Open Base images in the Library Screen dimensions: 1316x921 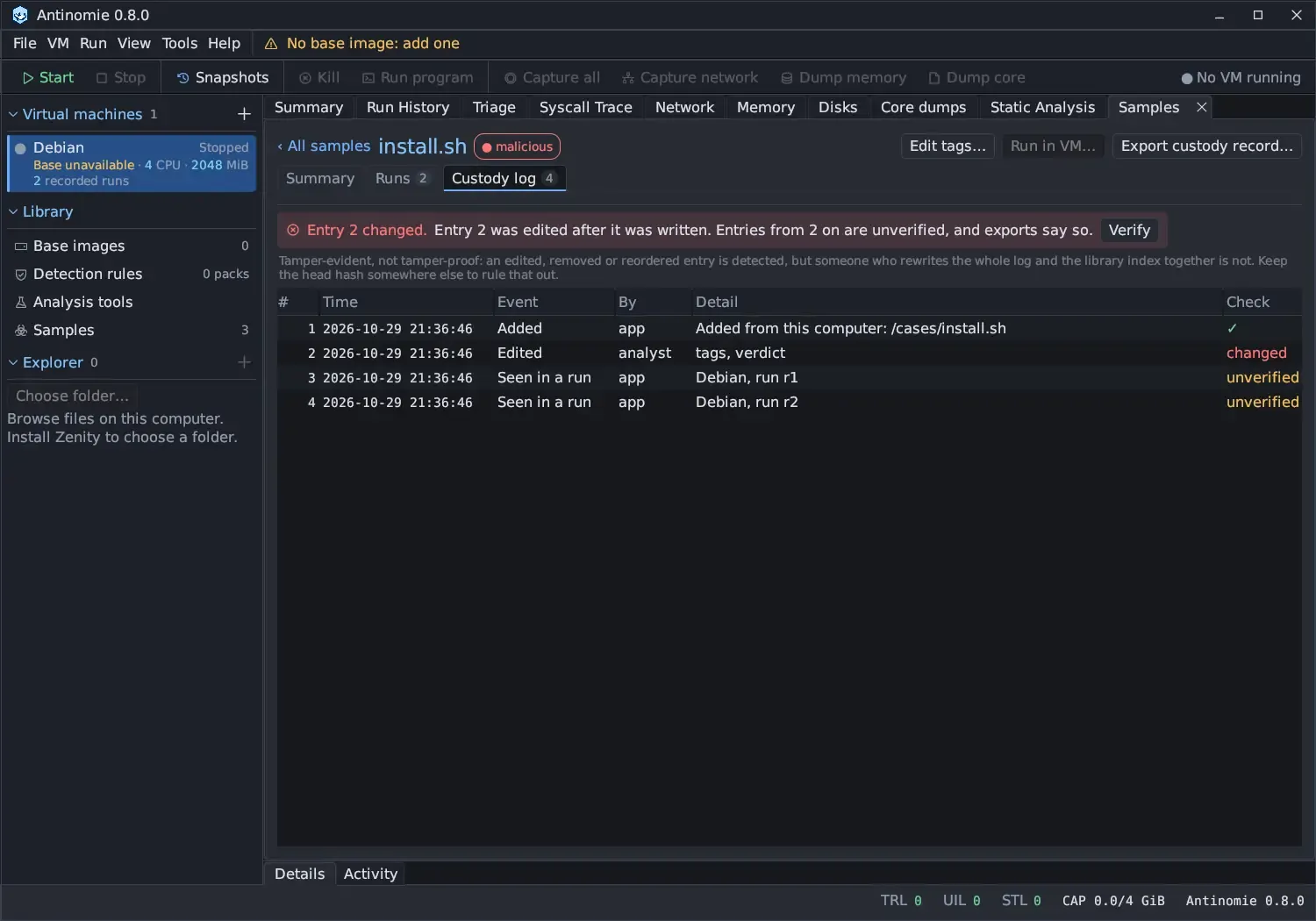[x=132, y=246]
